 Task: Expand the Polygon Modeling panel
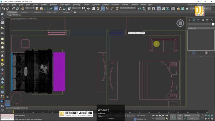click(x=13, y=15)
